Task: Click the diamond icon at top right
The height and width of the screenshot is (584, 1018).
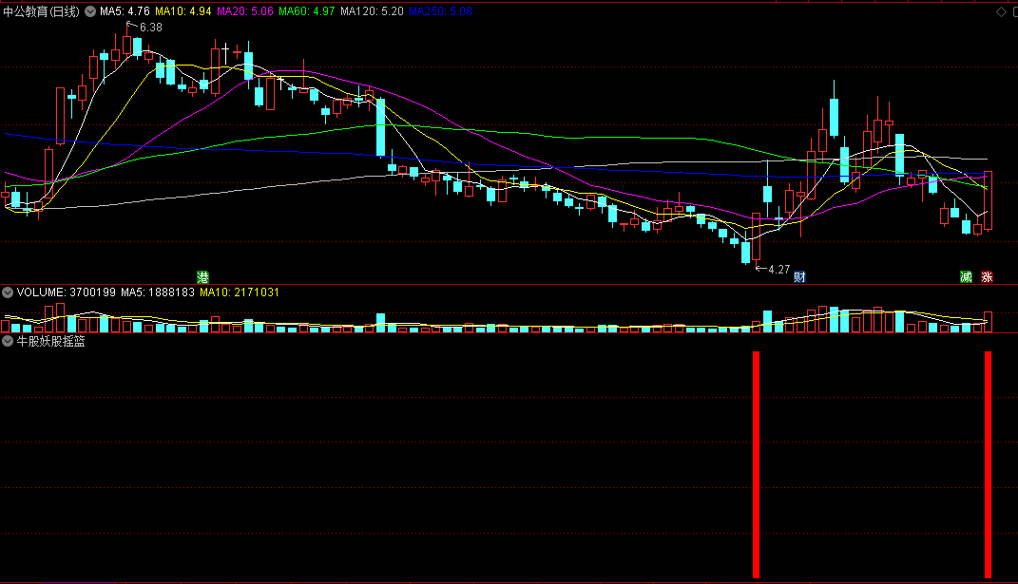Action: [1001, 11]
